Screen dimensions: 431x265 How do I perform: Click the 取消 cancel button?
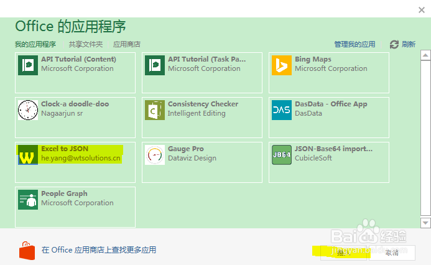tap(392, 253)
